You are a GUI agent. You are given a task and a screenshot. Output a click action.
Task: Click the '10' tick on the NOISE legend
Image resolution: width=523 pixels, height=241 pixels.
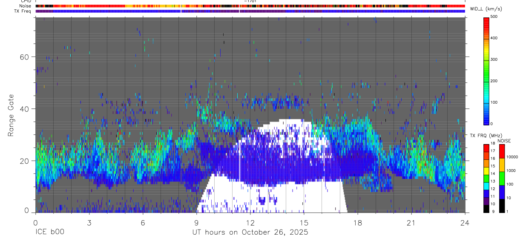tap(509, 198)
